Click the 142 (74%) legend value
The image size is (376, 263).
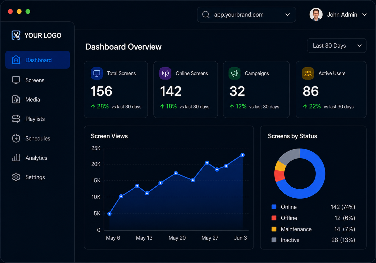pos(343,207)
